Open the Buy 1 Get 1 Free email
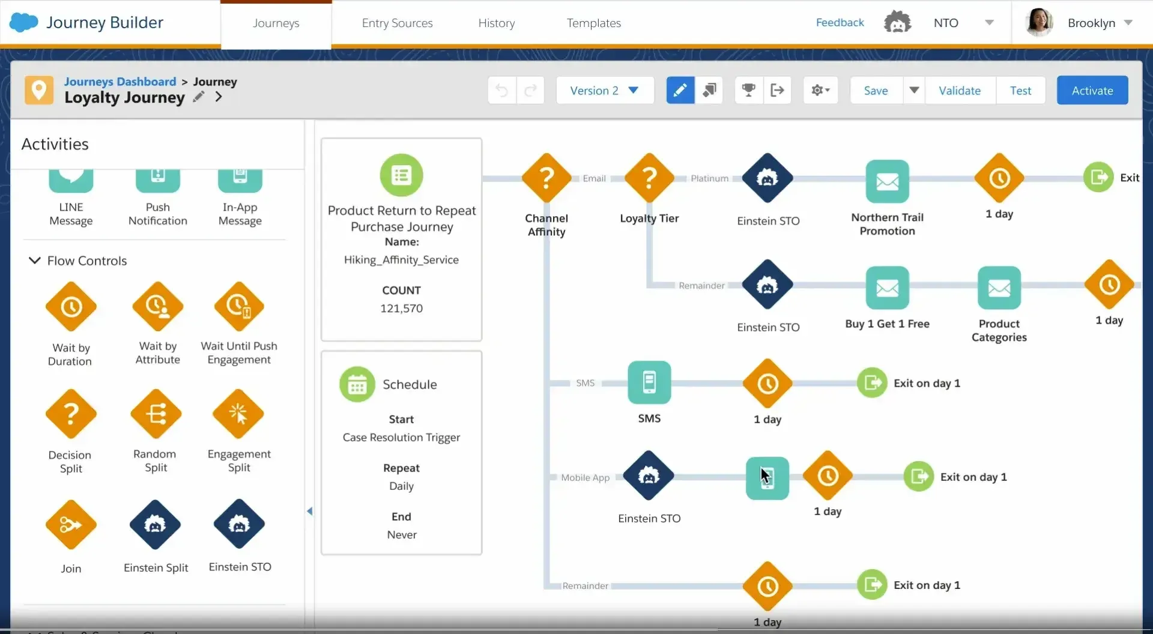Screen dimensions: 1153x634 (888, 288)
